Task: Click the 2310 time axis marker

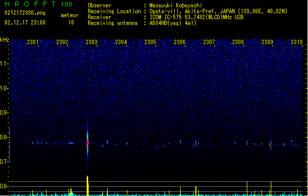Action: 297,42
